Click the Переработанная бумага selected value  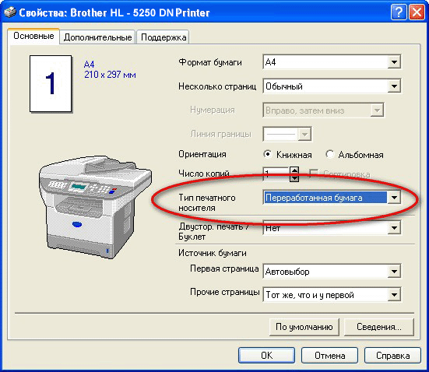(325, 198)
